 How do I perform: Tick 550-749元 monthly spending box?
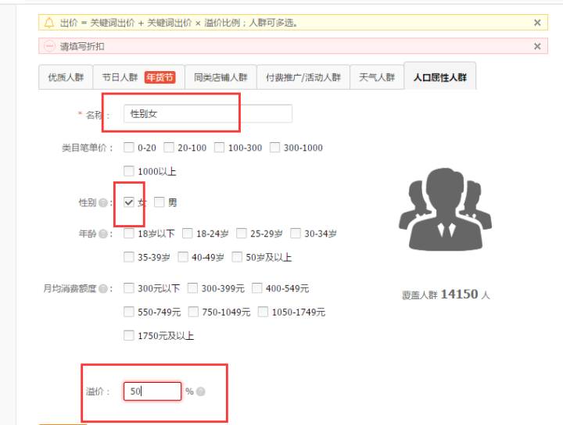pyautogui.click(x=128, y=312)
